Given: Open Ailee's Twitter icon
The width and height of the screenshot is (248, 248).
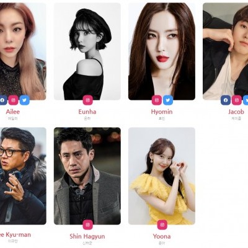Looking at the screenshot, I should (x=24, y=100).
